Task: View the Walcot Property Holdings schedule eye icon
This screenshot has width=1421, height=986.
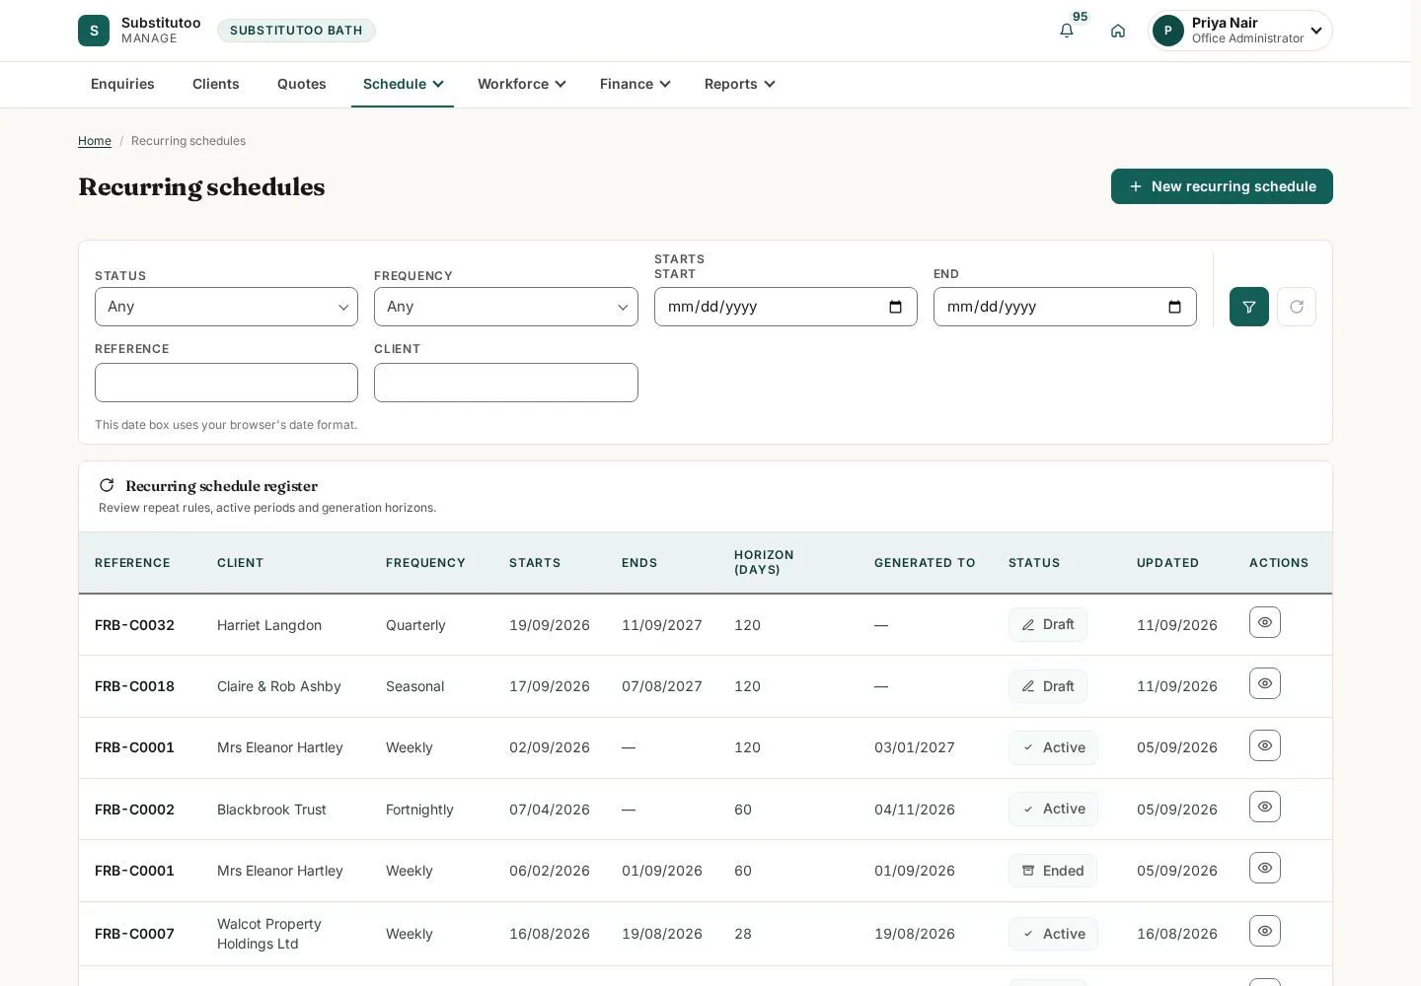Action: tap(1265, 931)
